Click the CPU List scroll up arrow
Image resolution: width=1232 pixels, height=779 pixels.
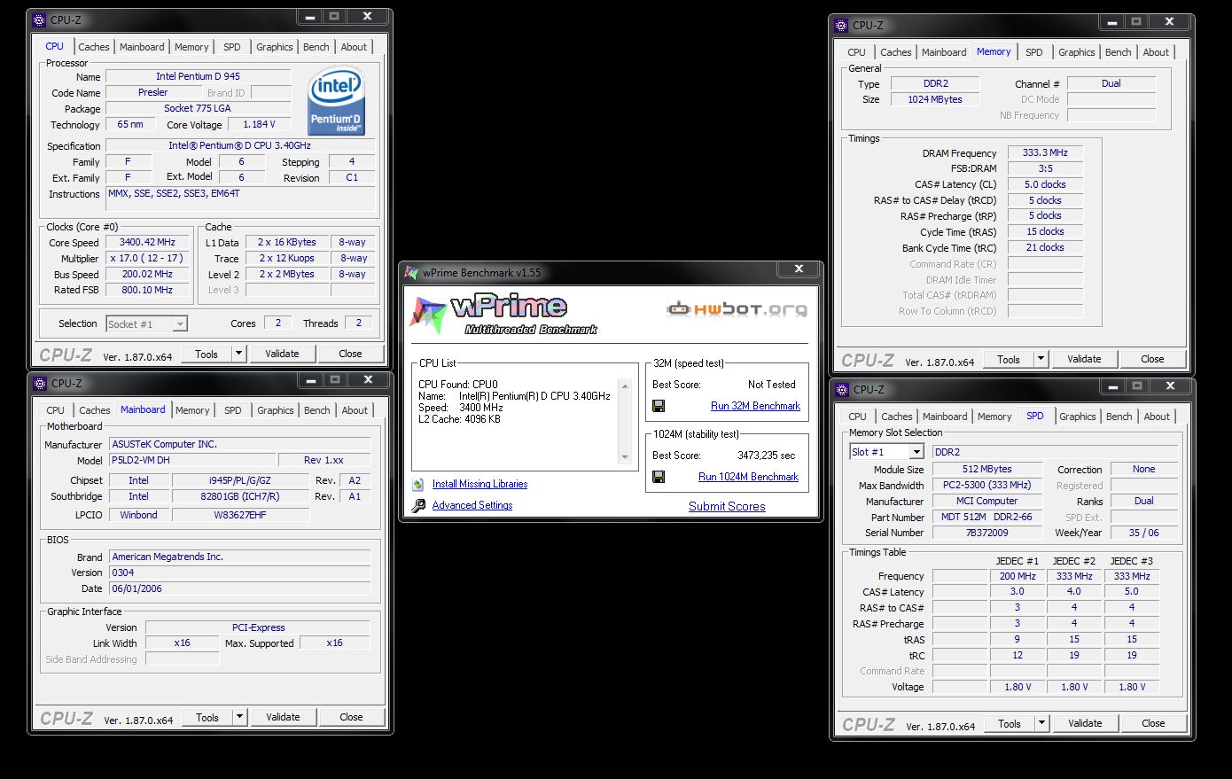(x=625, y=386)
